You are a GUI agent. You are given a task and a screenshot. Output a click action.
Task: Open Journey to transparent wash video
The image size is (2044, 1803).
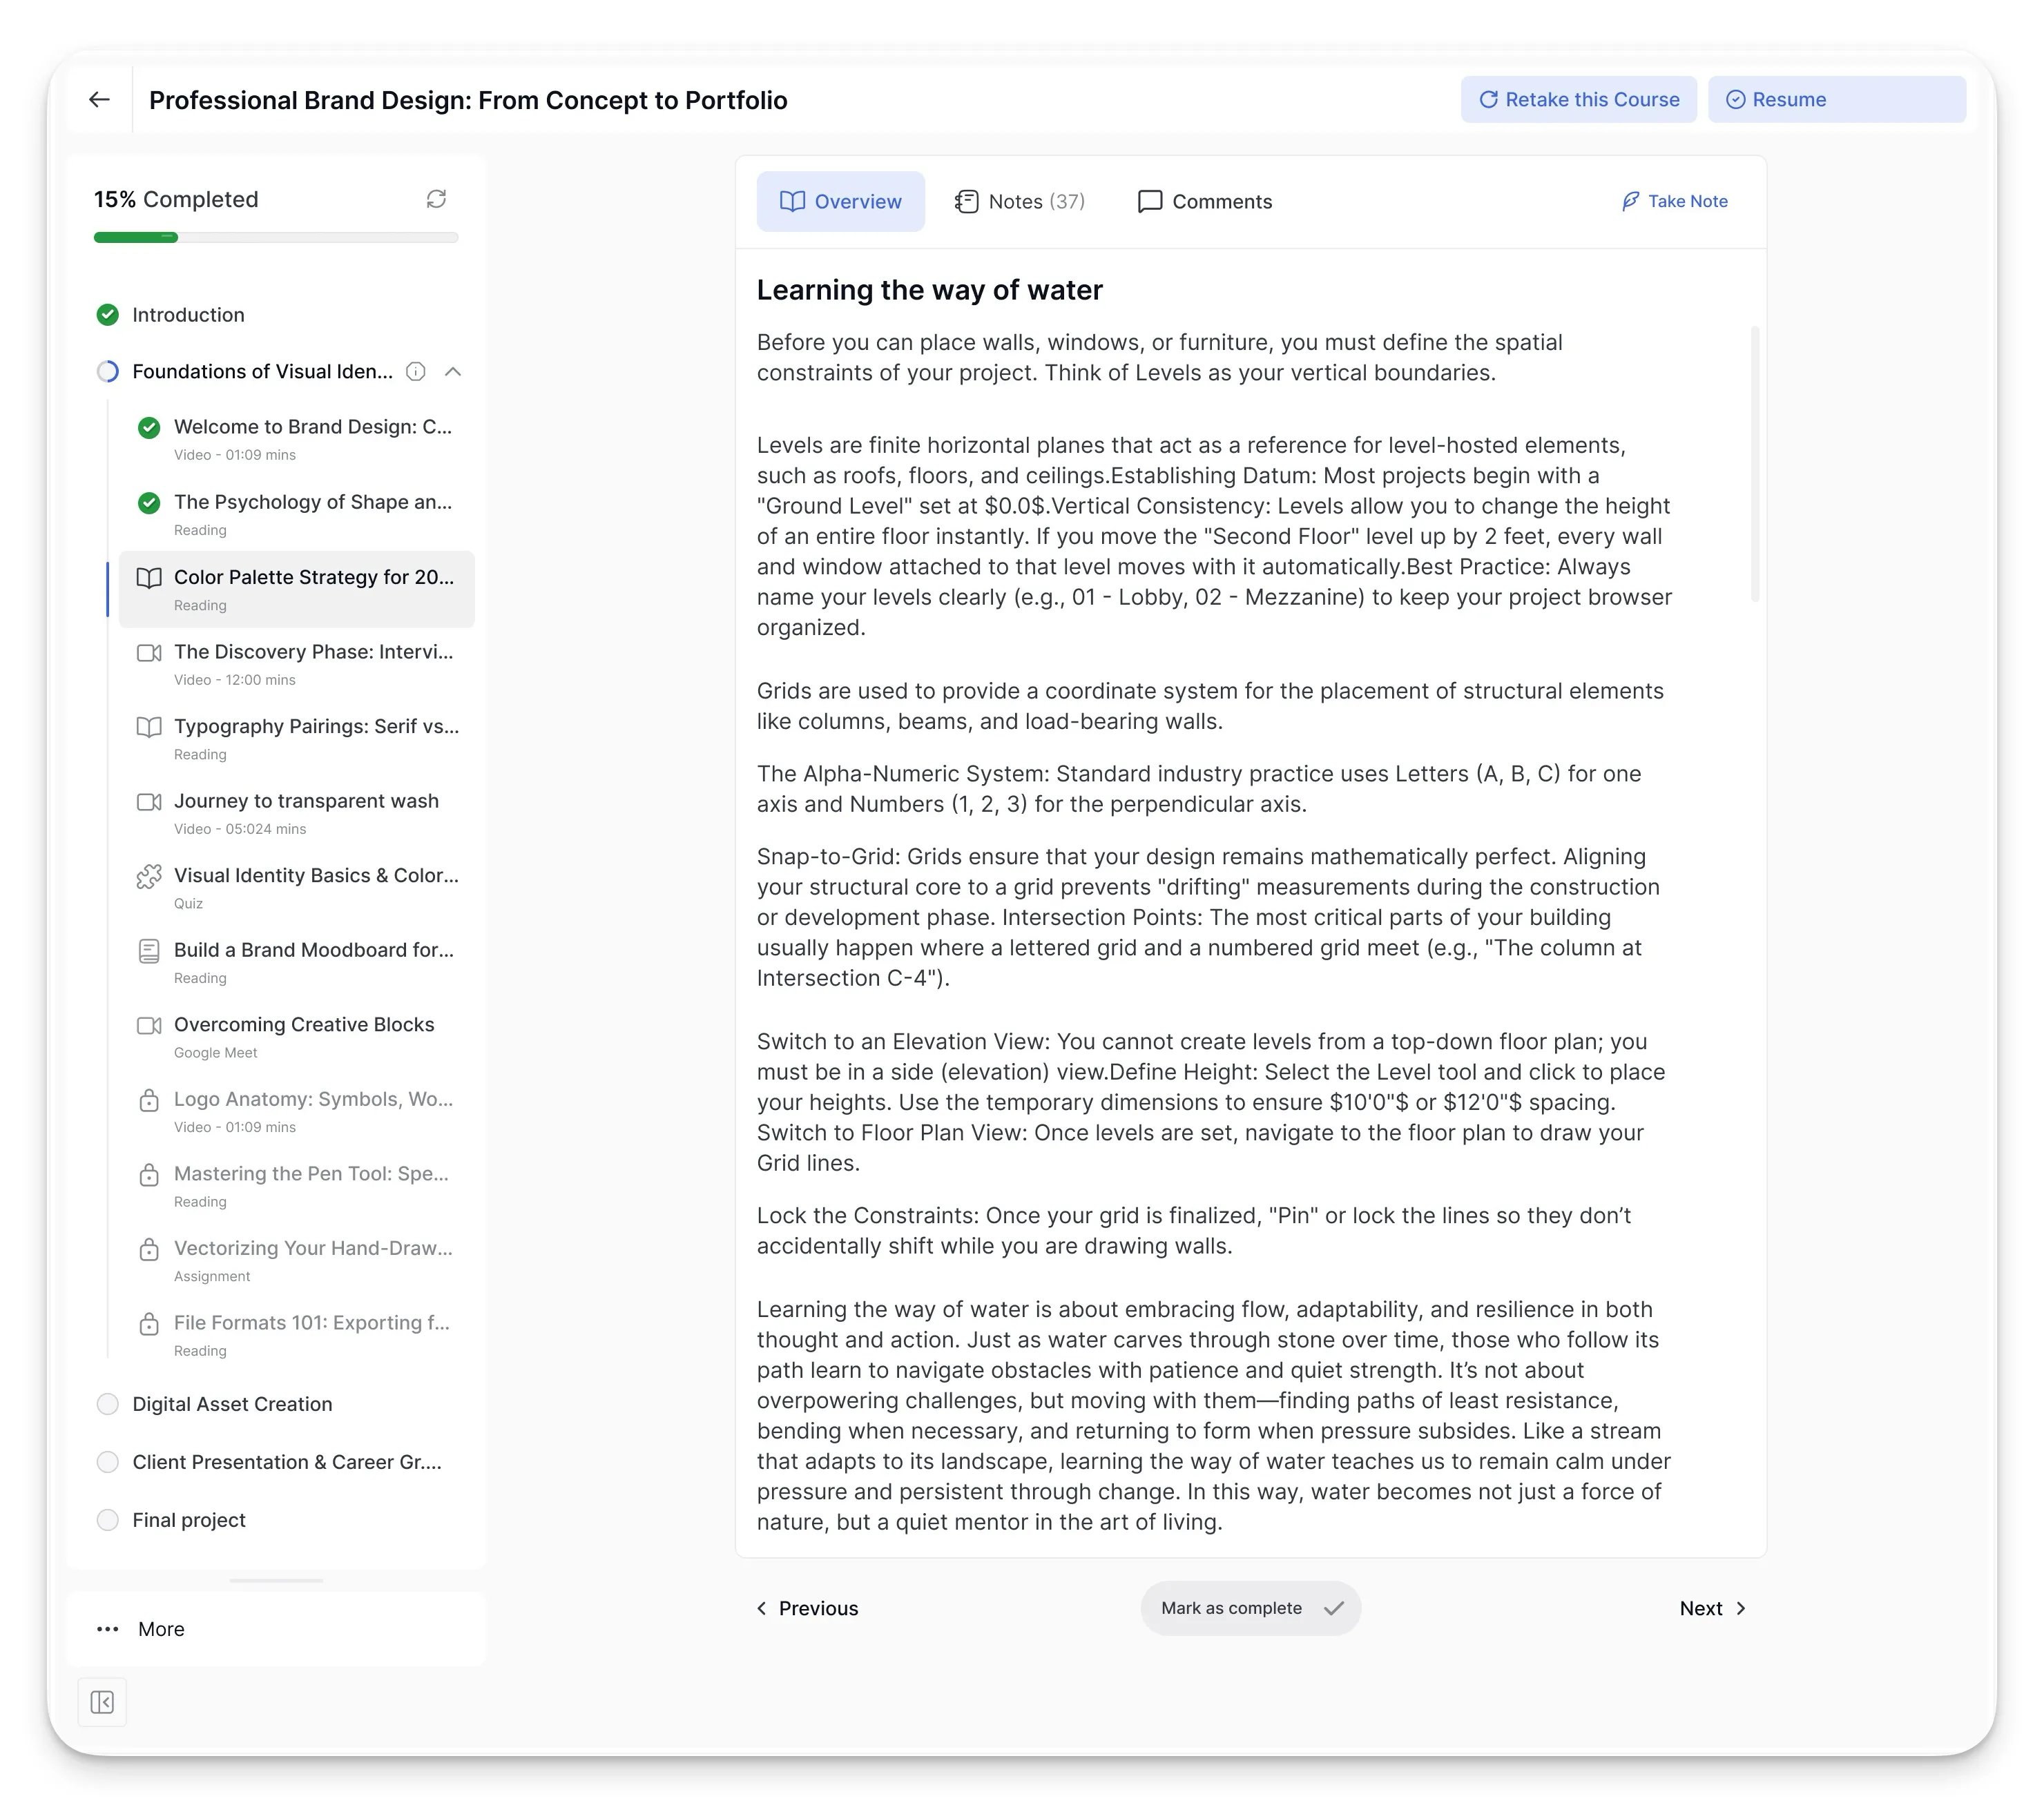[x=296, y=814]
